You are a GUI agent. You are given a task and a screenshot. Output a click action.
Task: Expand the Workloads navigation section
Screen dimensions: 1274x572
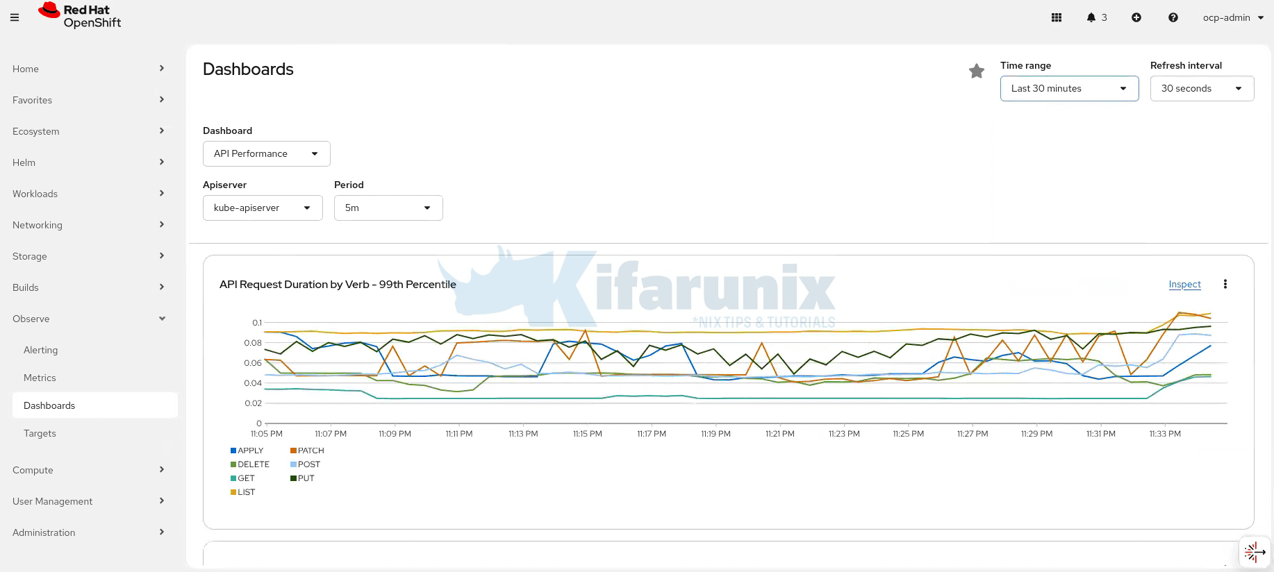(89, 194)
